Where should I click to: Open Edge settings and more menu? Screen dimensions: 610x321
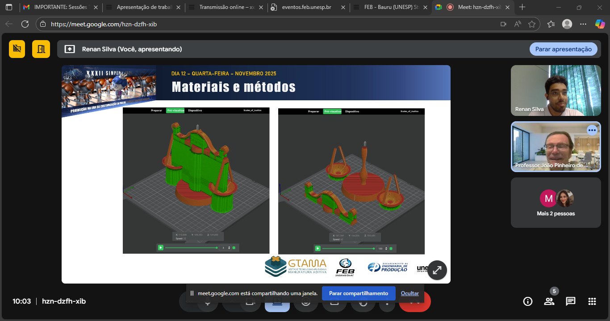[583, 24]
